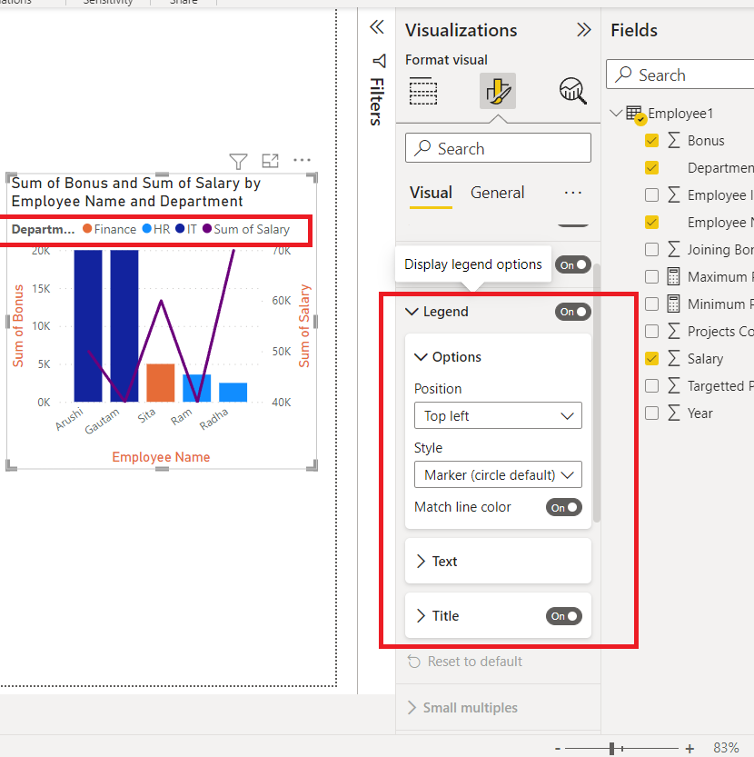Click the Finance orange legend marker
This screenshot has height=757, width=754.
click(87, 228)
